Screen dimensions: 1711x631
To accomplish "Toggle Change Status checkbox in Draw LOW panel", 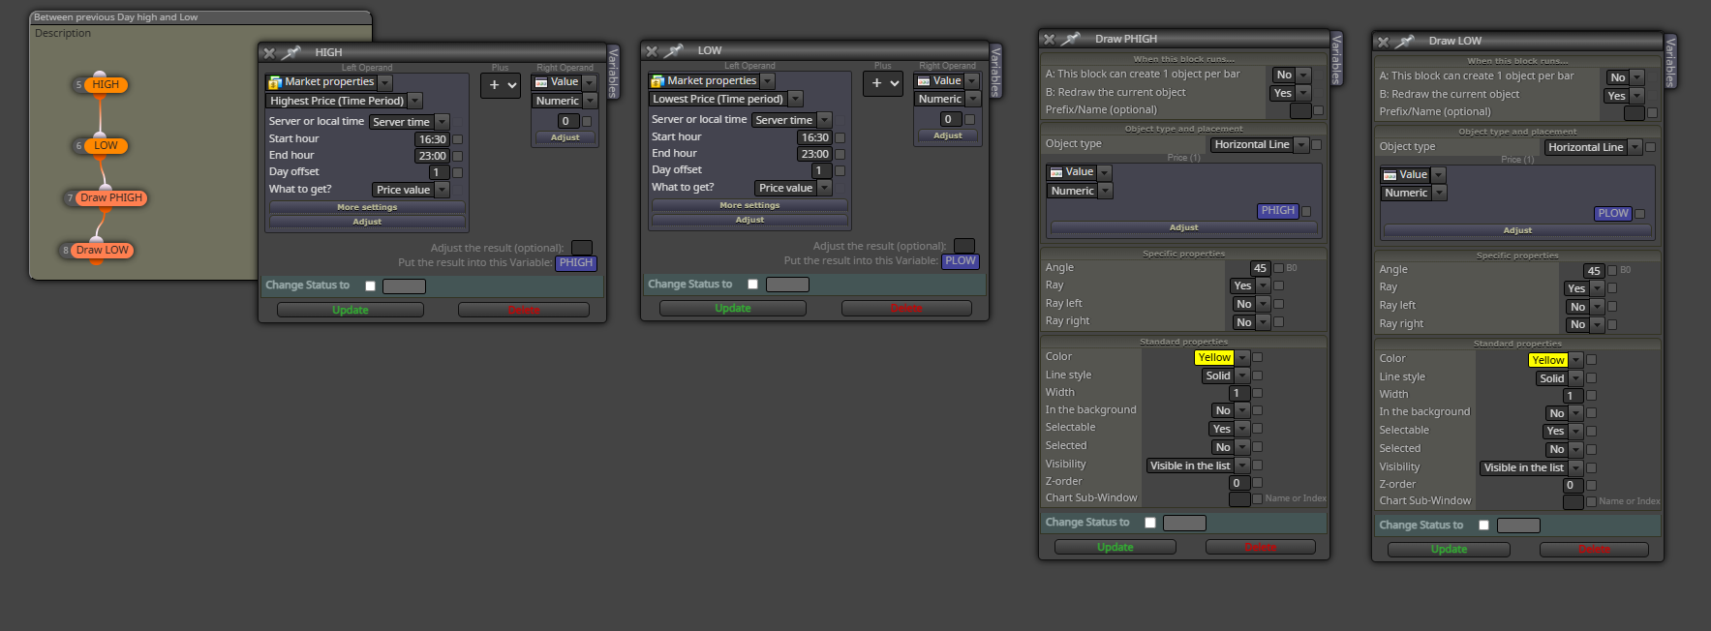I will 1483,525.
